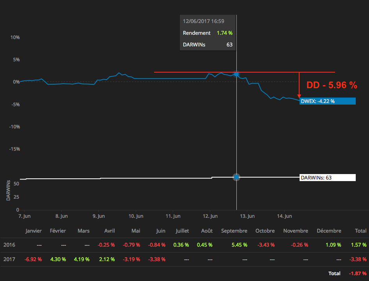Click the 0% y-axis label

click(16, 82)
